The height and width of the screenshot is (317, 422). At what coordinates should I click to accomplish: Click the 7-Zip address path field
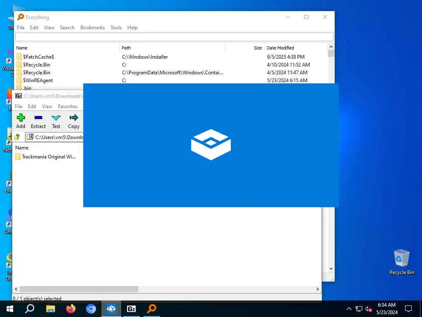pos(55,137)
